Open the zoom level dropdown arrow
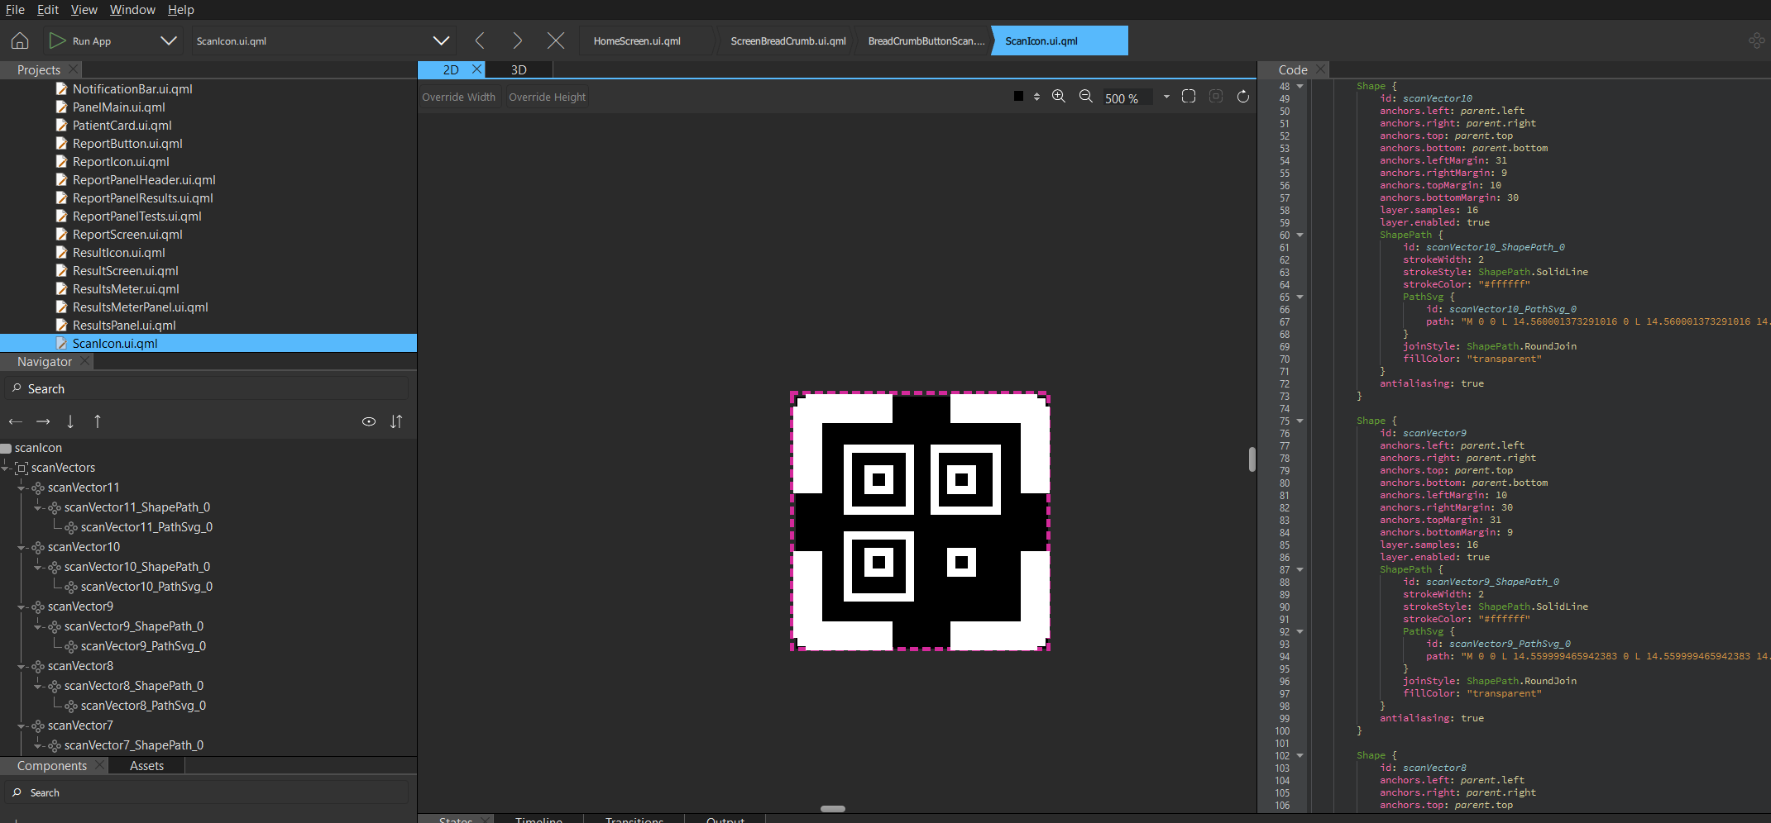 [1166, 97]
